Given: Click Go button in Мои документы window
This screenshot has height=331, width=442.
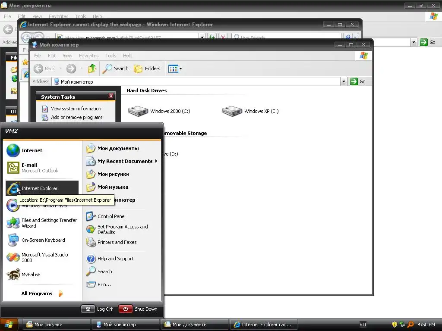Looking at the screenshot, I should 428,42.
